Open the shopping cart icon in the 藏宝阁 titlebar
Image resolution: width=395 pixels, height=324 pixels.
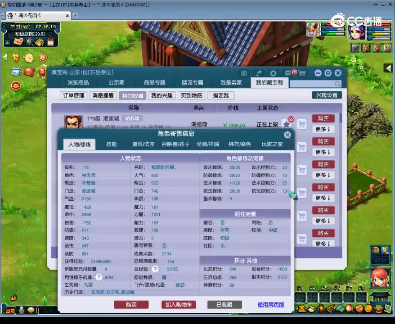(302, 73)
